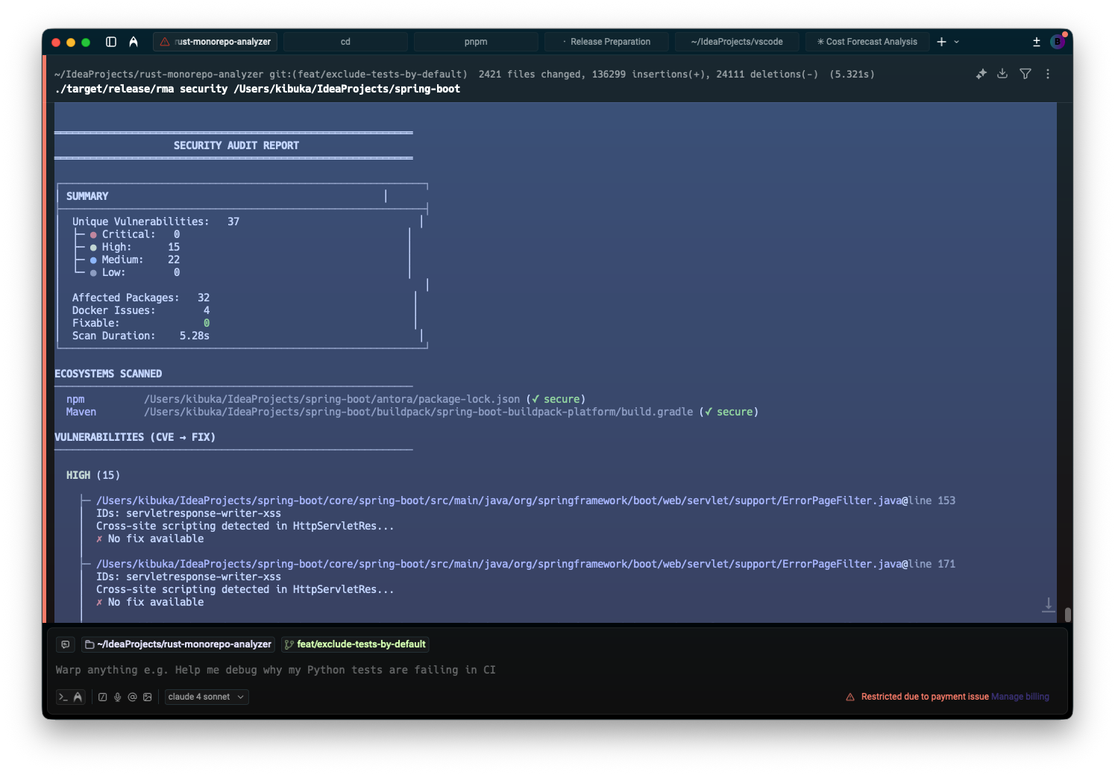
Task: Click the @ context mention icon
Action: [133, 697]
